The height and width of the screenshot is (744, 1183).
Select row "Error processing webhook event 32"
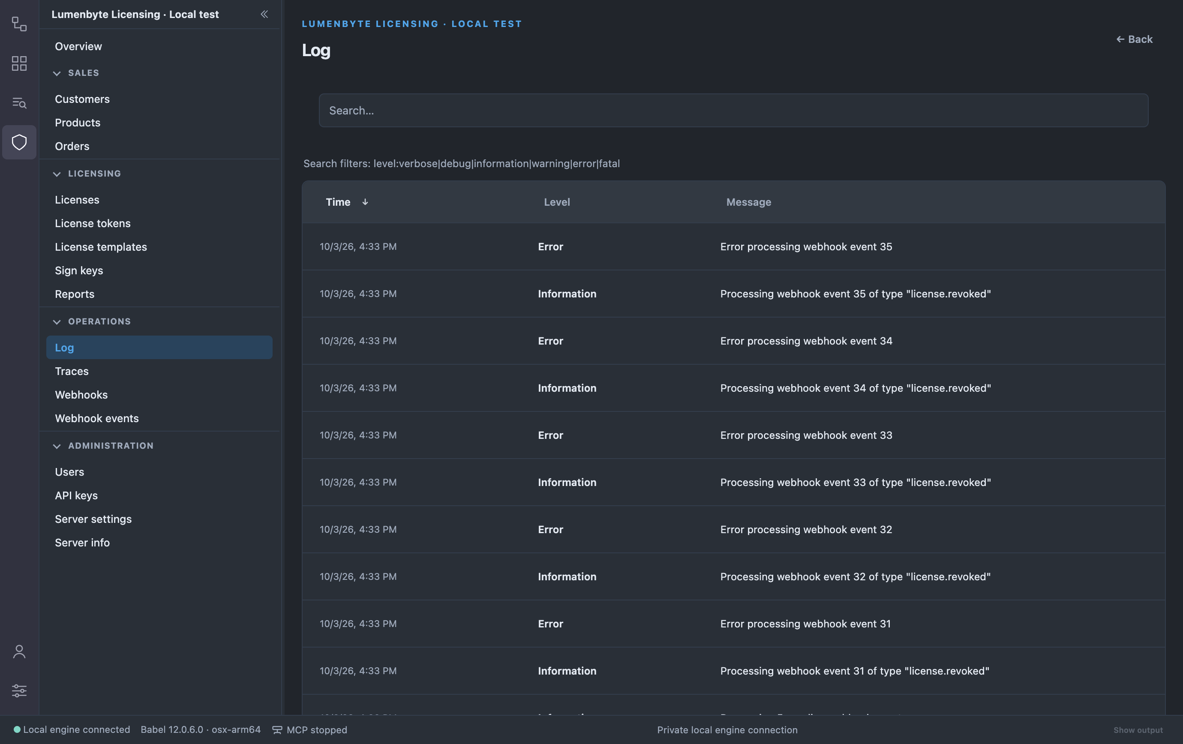coord(733,529)
